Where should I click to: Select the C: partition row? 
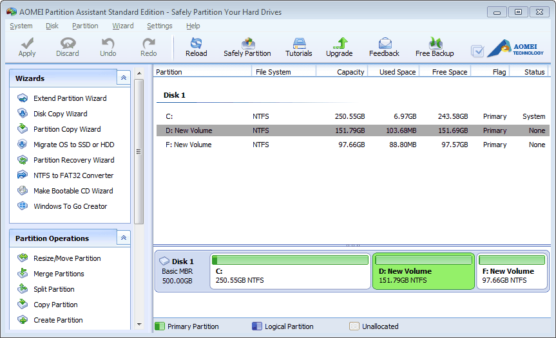tap(353, 116)
